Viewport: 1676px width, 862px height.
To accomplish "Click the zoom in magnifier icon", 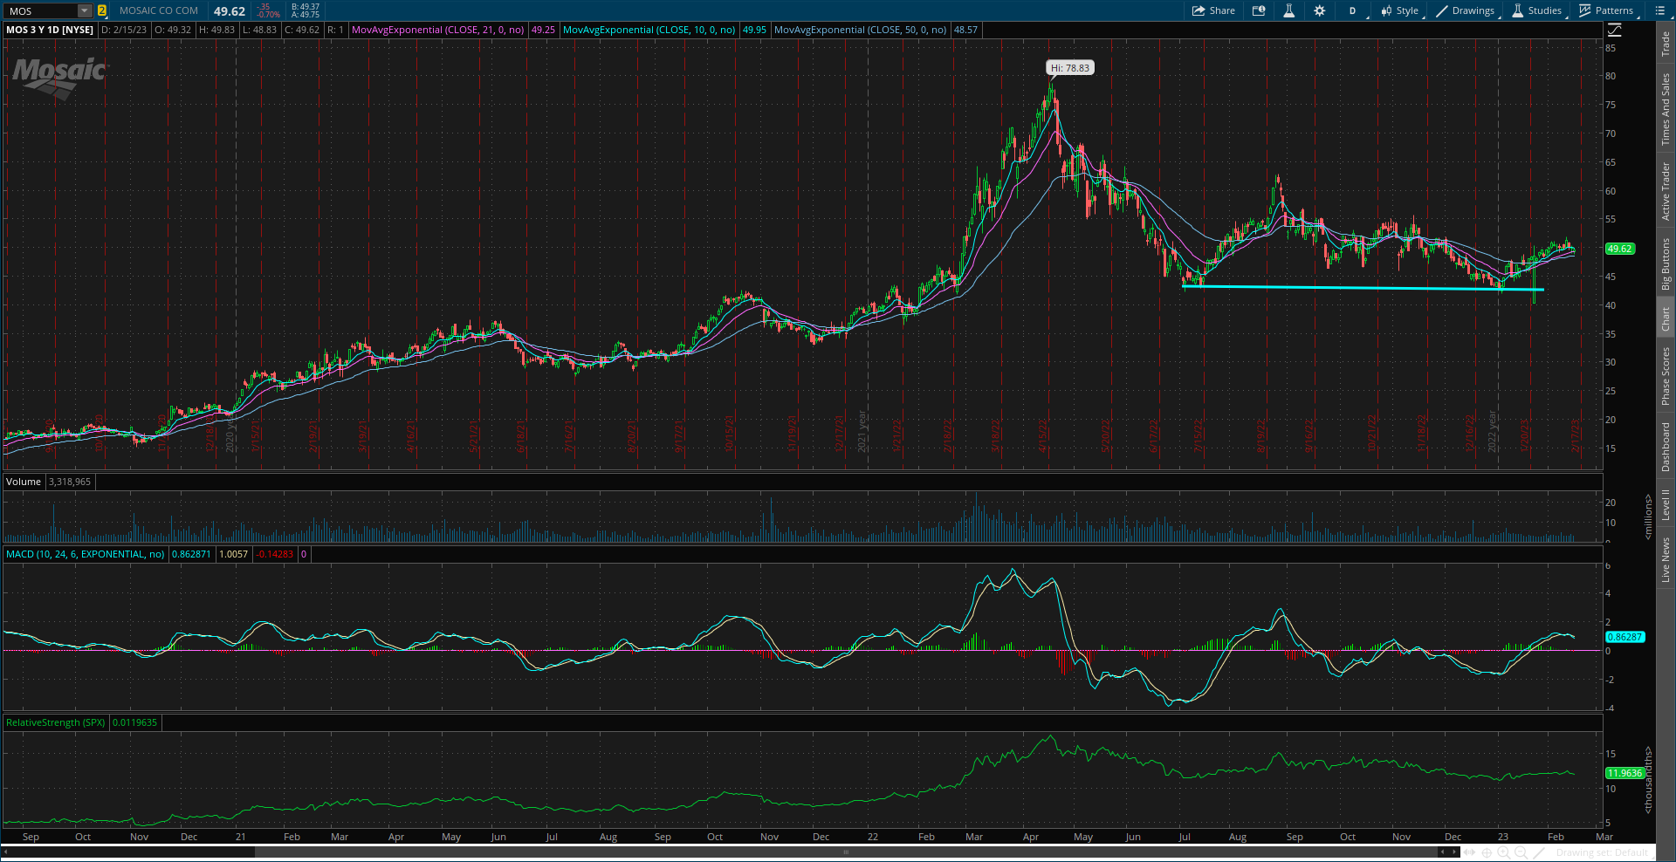I will coord(1504,852).
